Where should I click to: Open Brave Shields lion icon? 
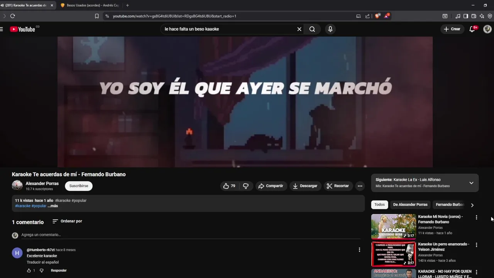[x=377, y=16]
